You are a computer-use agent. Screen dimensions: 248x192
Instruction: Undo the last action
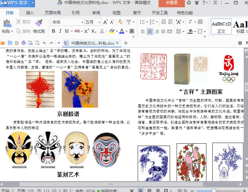(x=44, y=43)
